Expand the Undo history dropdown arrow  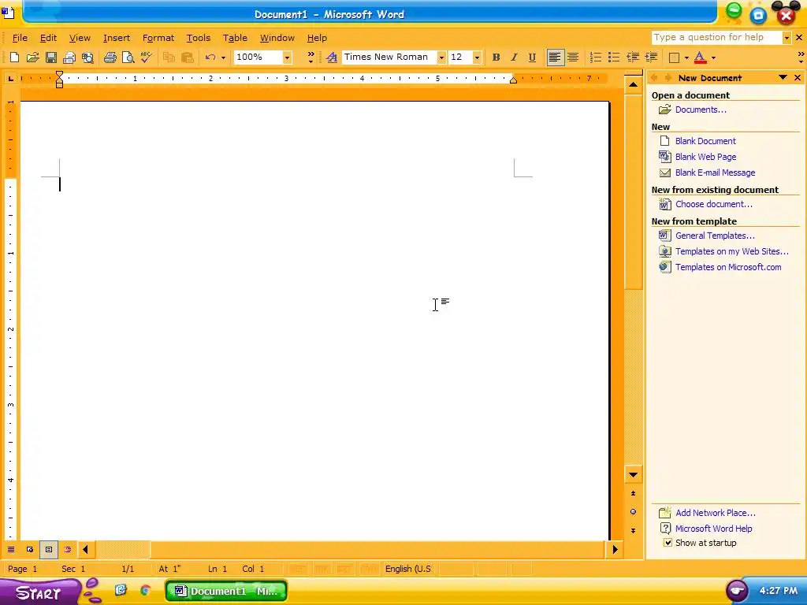pyautogui.click(x=223, y=58)
